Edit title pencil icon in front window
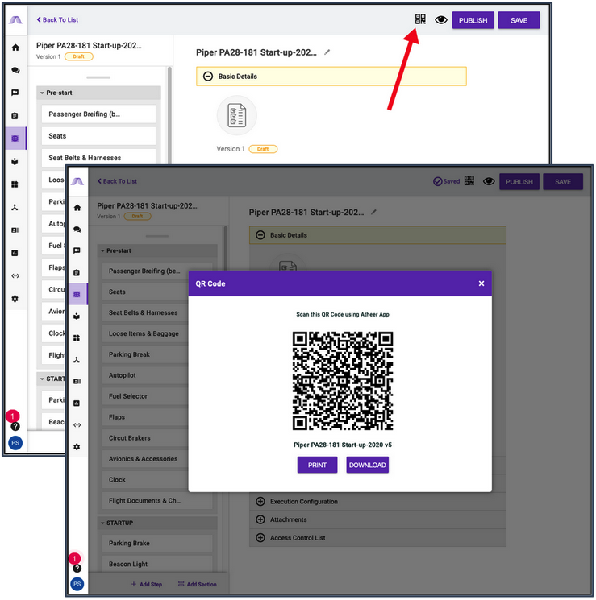 pos(373,212)
